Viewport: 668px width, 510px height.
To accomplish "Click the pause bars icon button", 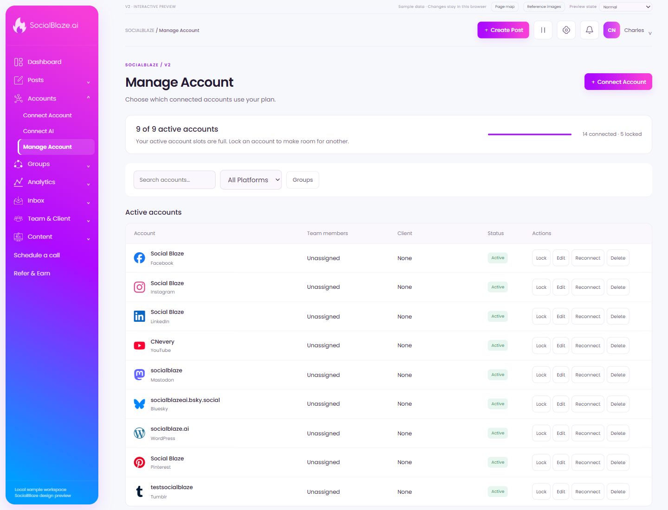I will tap(543, 30).
